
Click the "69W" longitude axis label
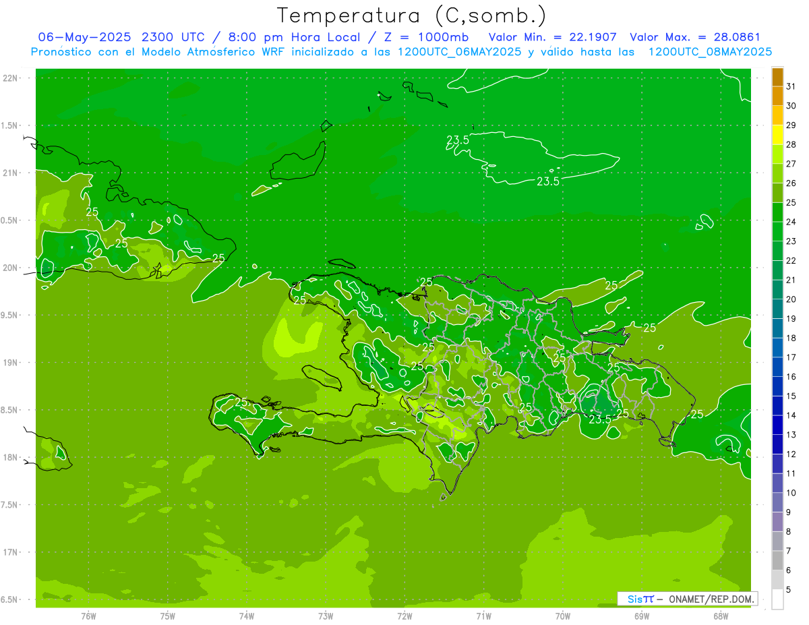pos(642,616)
